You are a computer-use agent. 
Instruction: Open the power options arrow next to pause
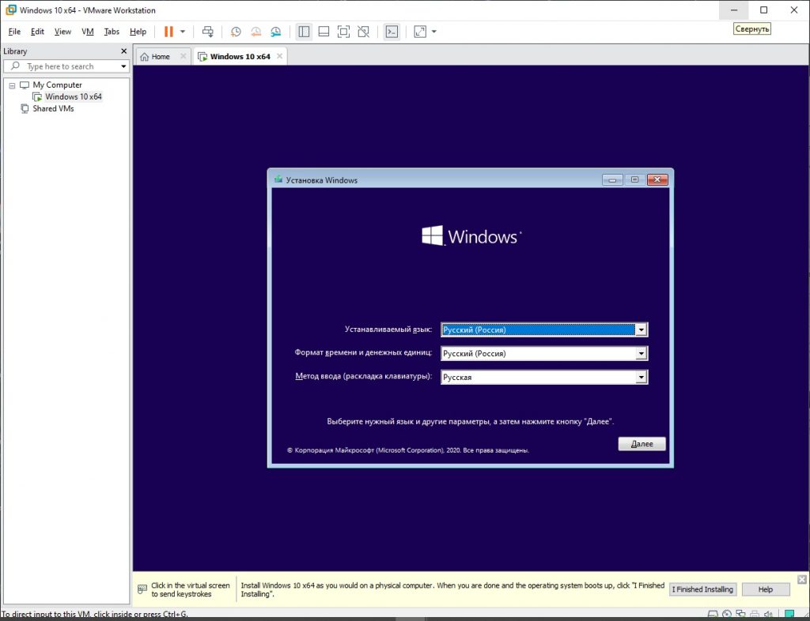click(x=183, y=32)
